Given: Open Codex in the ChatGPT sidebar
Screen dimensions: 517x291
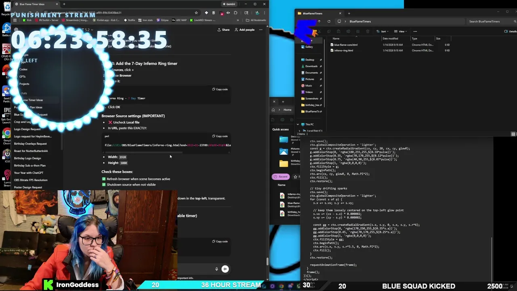Looking at the screenshot, I should click(23, 69).
